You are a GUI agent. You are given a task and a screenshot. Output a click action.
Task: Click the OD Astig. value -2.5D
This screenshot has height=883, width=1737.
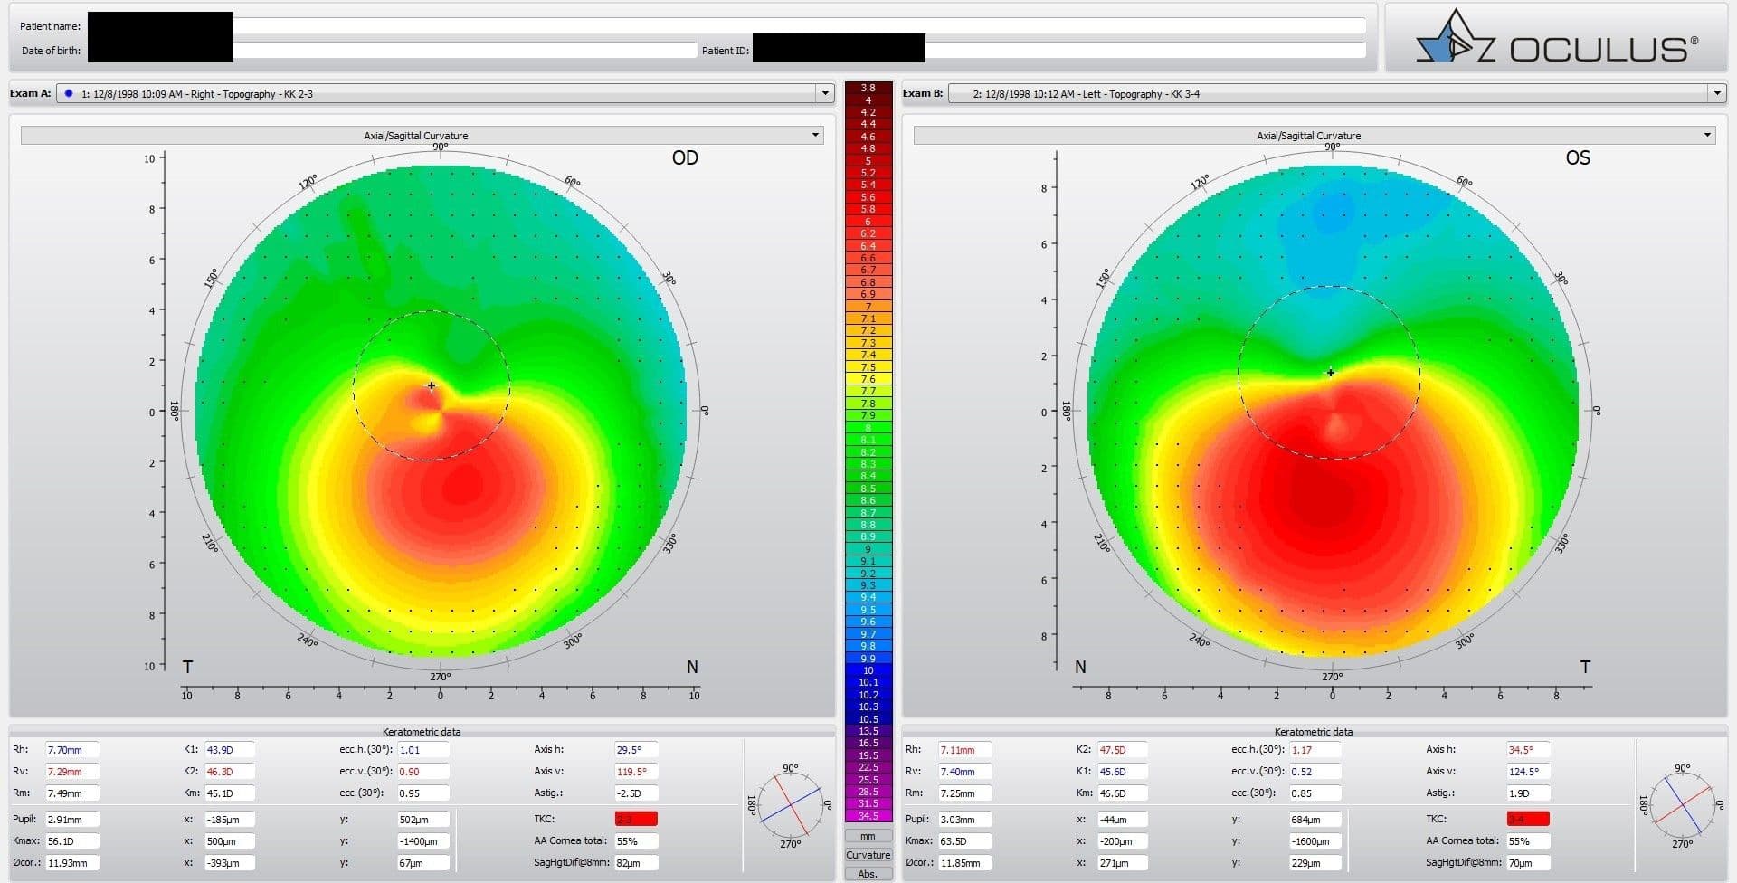pyautogui.click(x=636, y=793)
